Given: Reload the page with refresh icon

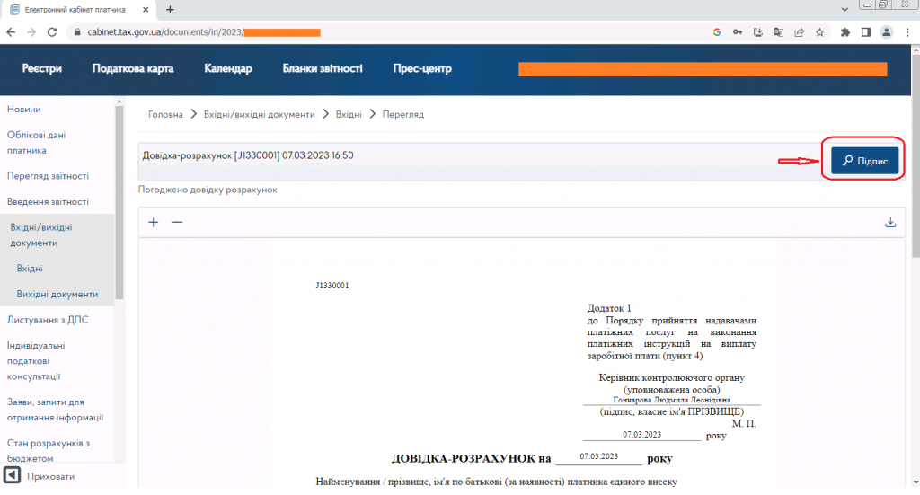Looking at the screenshot, I should pyautogui.click(x=51, y=32).
